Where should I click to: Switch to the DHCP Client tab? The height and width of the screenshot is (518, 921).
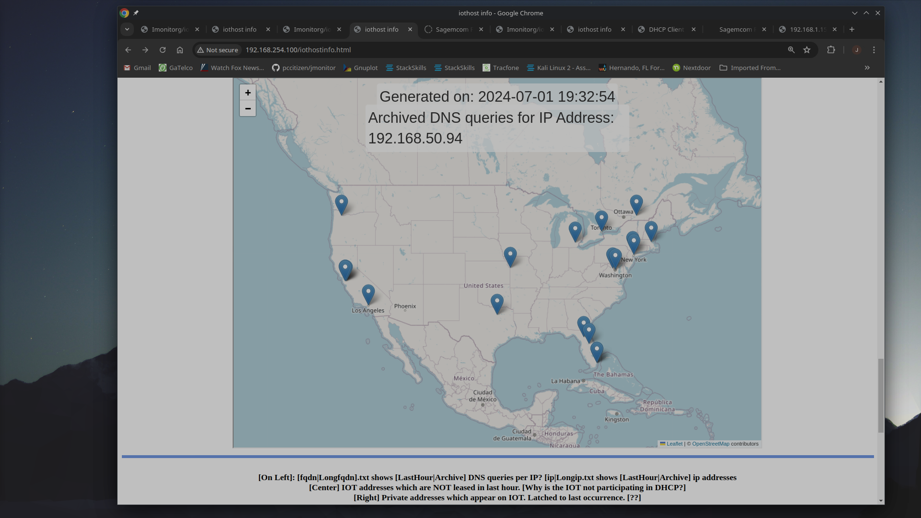(x=666, y=29)
